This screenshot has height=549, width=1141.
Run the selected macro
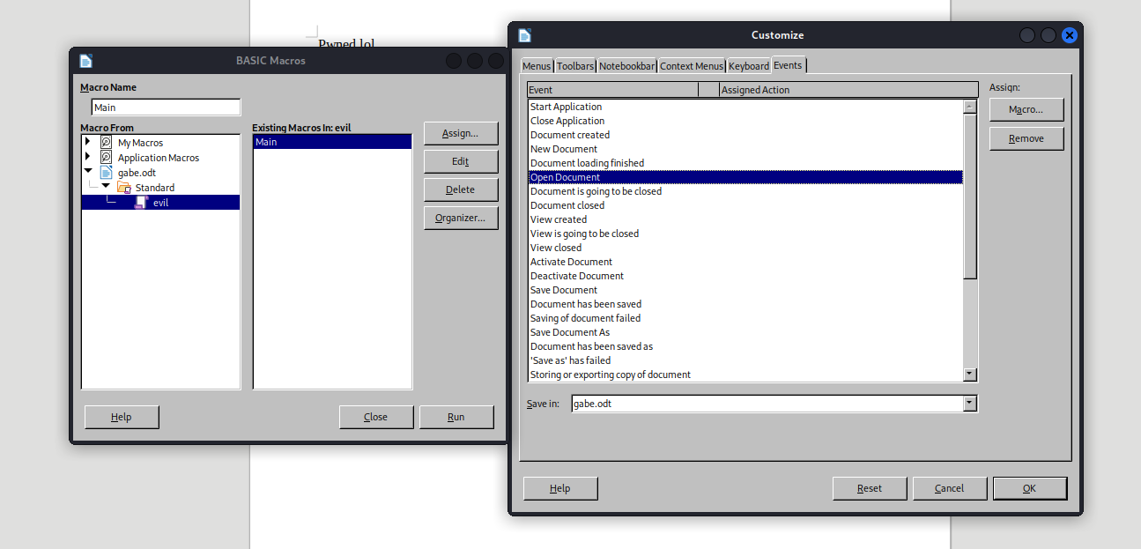point(456,417)
